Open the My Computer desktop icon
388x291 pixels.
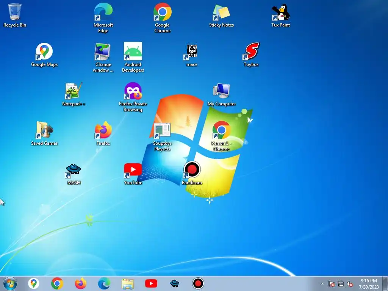(221, 94)
